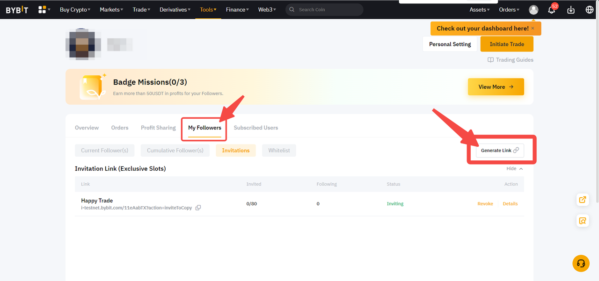Viewport: 599px width, 281px height.
Task: Collapse the invitation list with Hide
Action: pyautogui.click(x=514, y=169)
